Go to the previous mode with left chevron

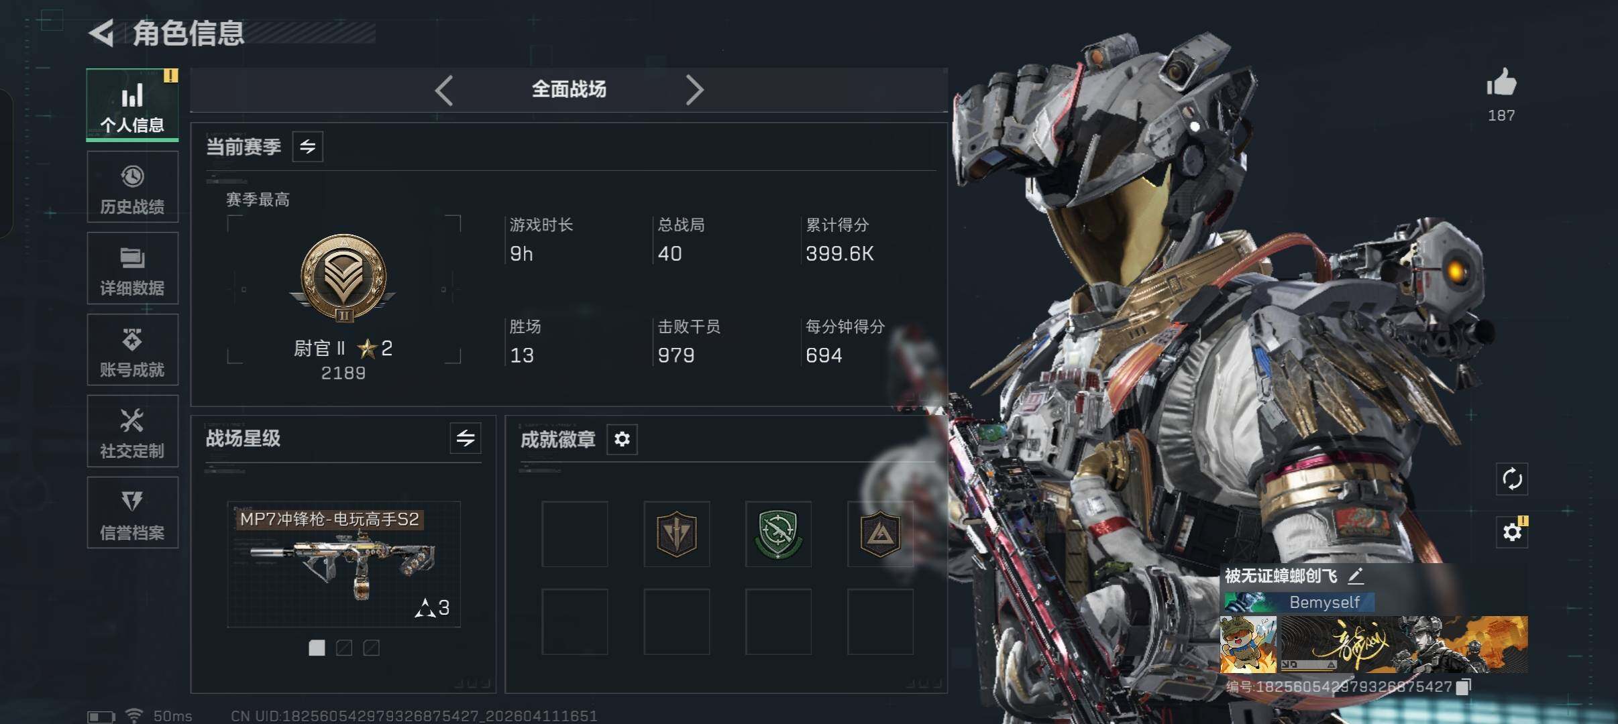(444, 90)
